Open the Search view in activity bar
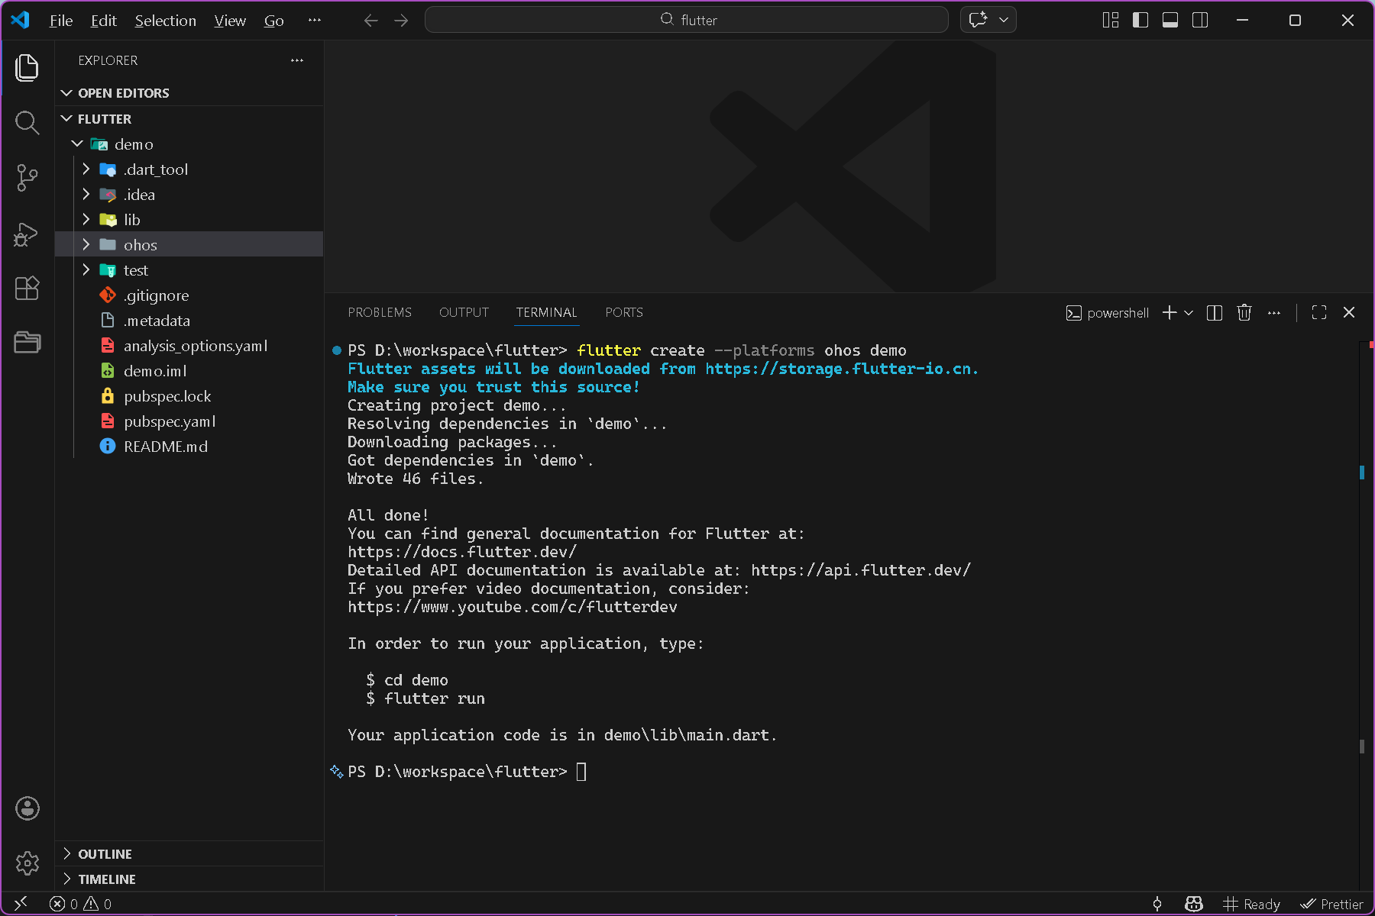This screenshot has height=916, width=1375. 27,122
